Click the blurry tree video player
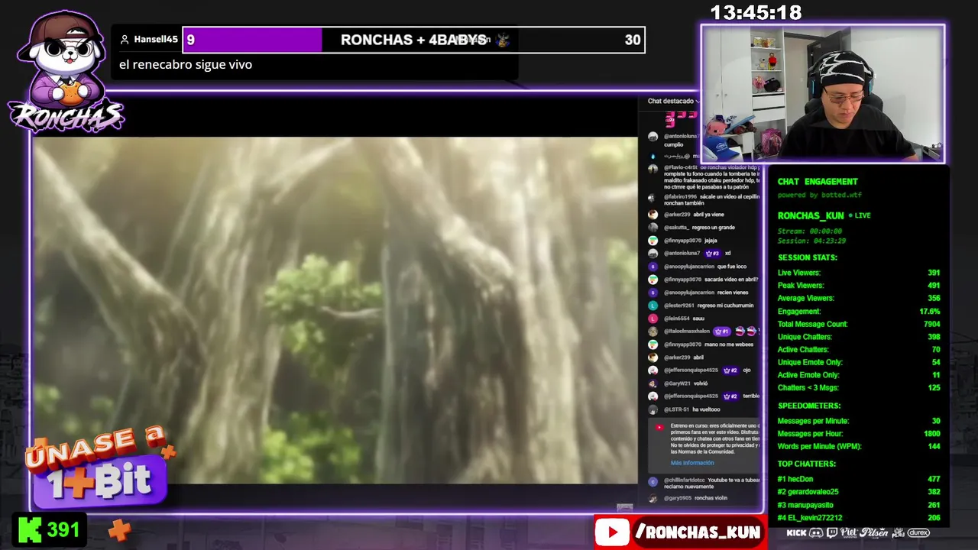The width and height of the screenshot is (978, 550). click(335, 310)
